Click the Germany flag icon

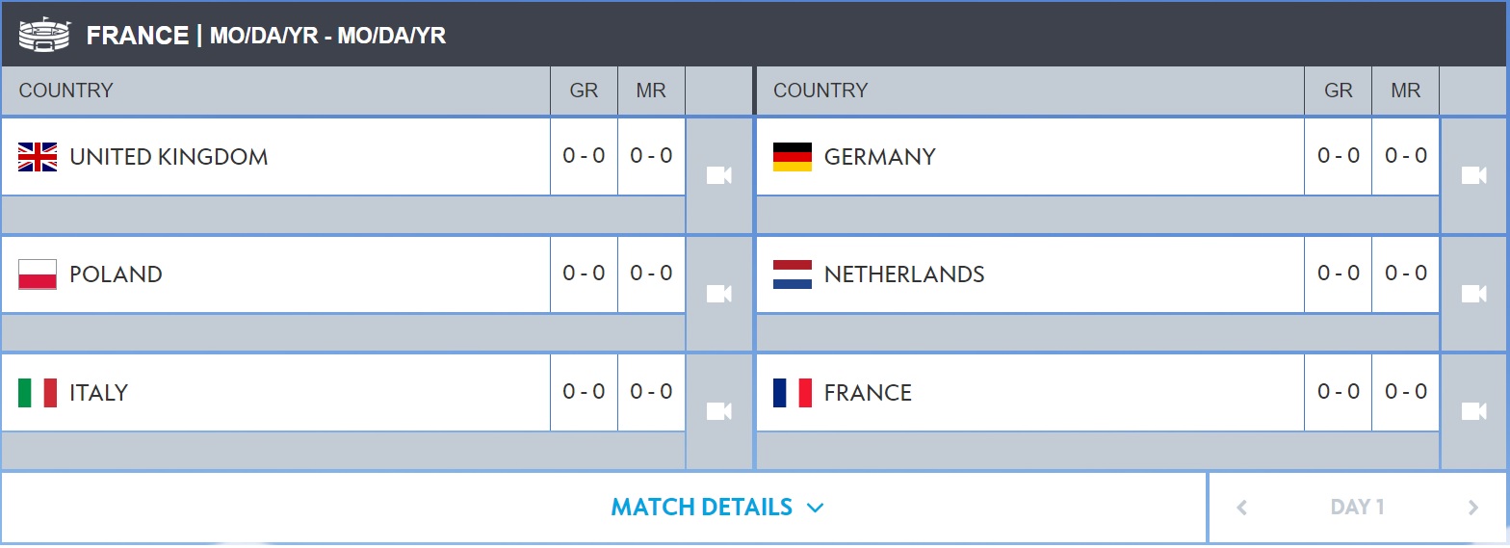793,157
